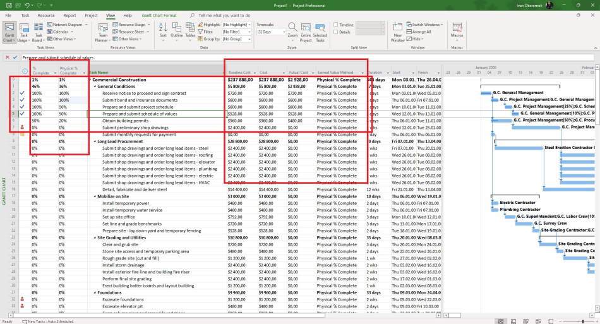Zoom to Selected Tasks
This screenshot has width=600, height=324.
click(320, 32)
